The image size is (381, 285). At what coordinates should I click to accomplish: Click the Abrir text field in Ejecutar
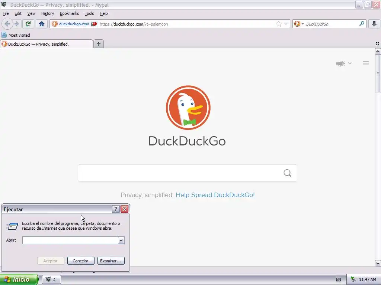pyautogui.click(x=70, y=240)
